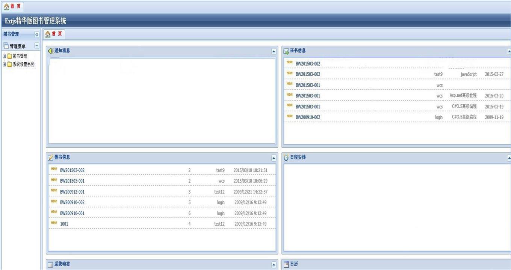
Task: Switch to the 首页 tab in the content area
Action: tap(53, 34)
